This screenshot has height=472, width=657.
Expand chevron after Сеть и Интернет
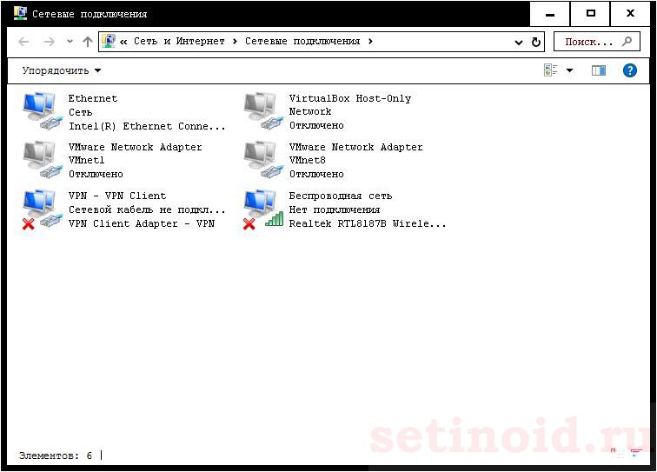click(x=235, y=42)
